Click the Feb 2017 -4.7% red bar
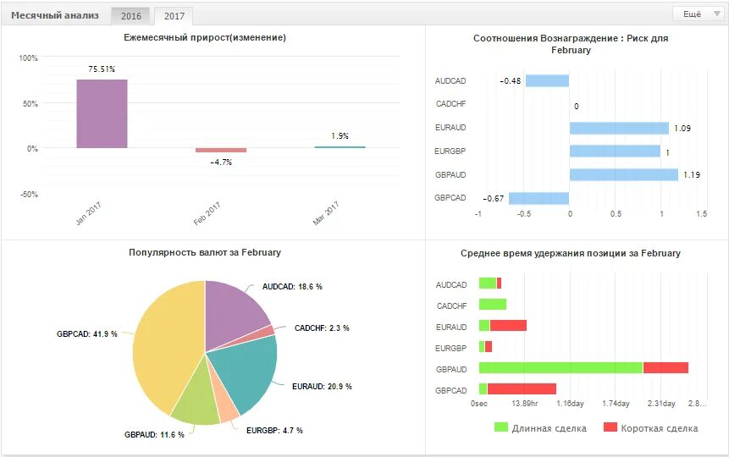This screenshot has height=457, width=729. coord(221,150)
